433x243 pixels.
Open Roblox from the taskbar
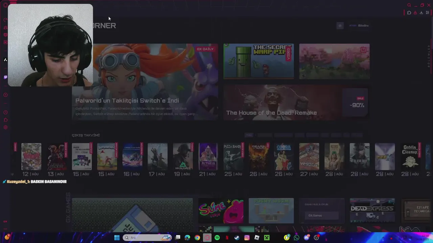[257, 238]
